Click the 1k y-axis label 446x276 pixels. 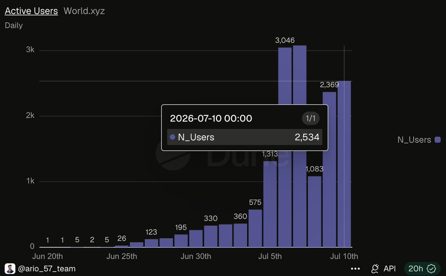[30, 181]
